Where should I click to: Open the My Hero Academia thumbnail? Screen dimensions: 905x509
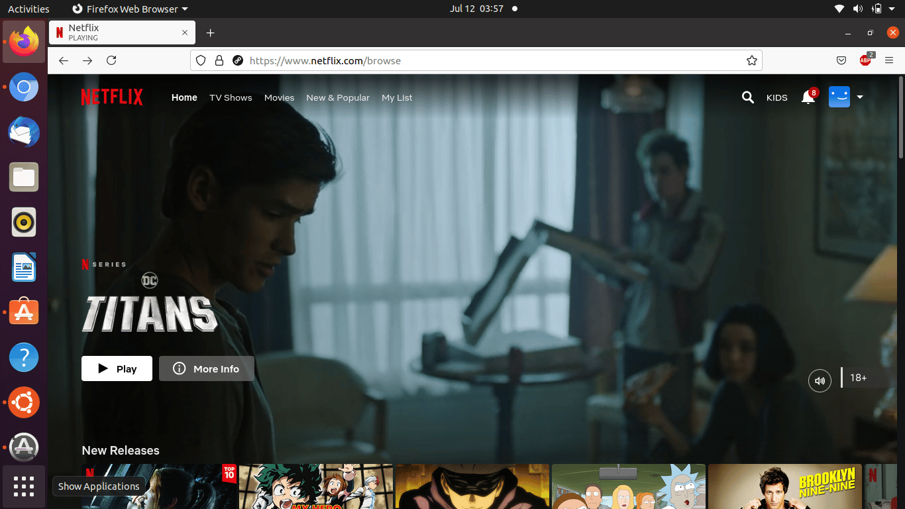coord(316,486)
